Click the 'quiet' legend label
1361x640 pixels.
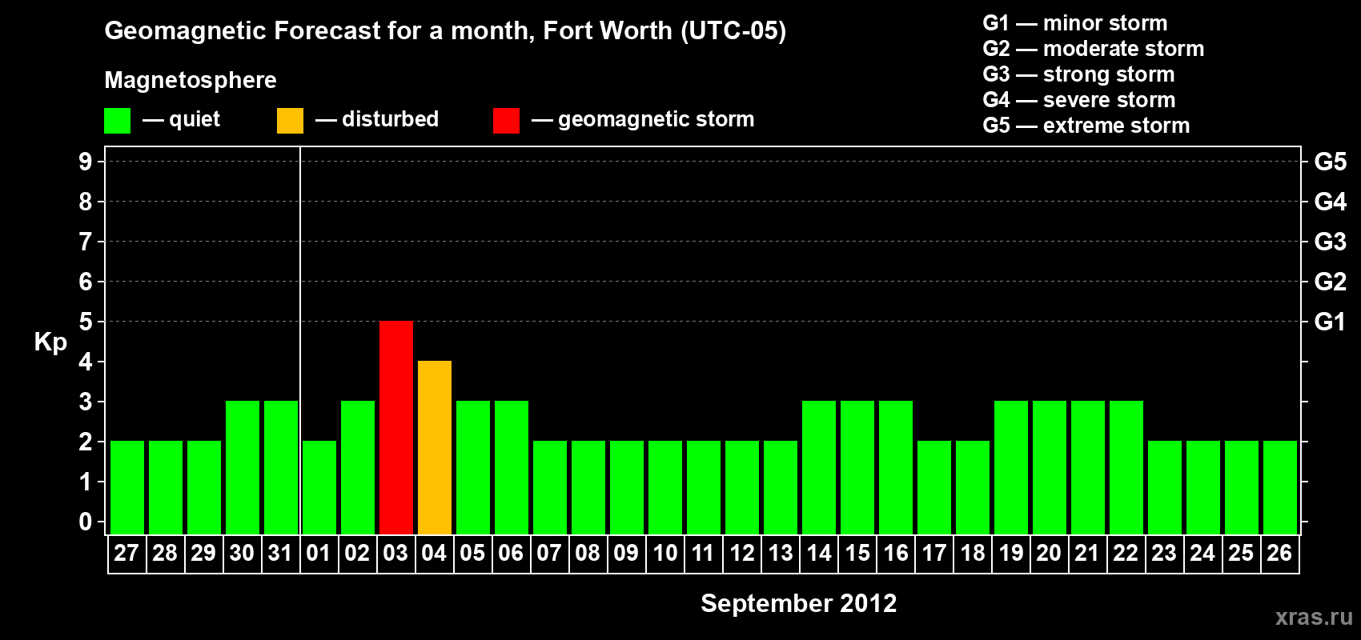click(x=195, y=119)
